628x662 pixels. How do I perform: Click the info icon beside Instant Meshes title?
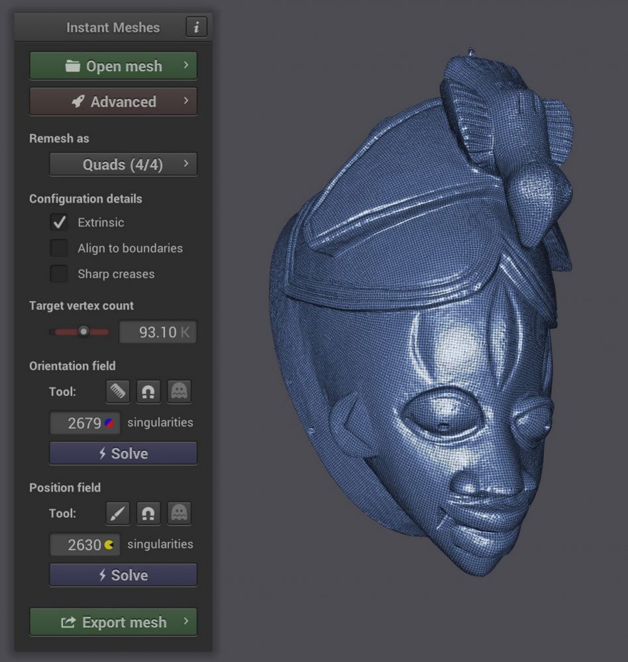[x=196, y=27]
